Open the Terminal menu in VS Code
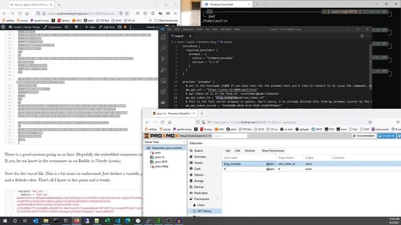401x225 pixels. (226, 29)
